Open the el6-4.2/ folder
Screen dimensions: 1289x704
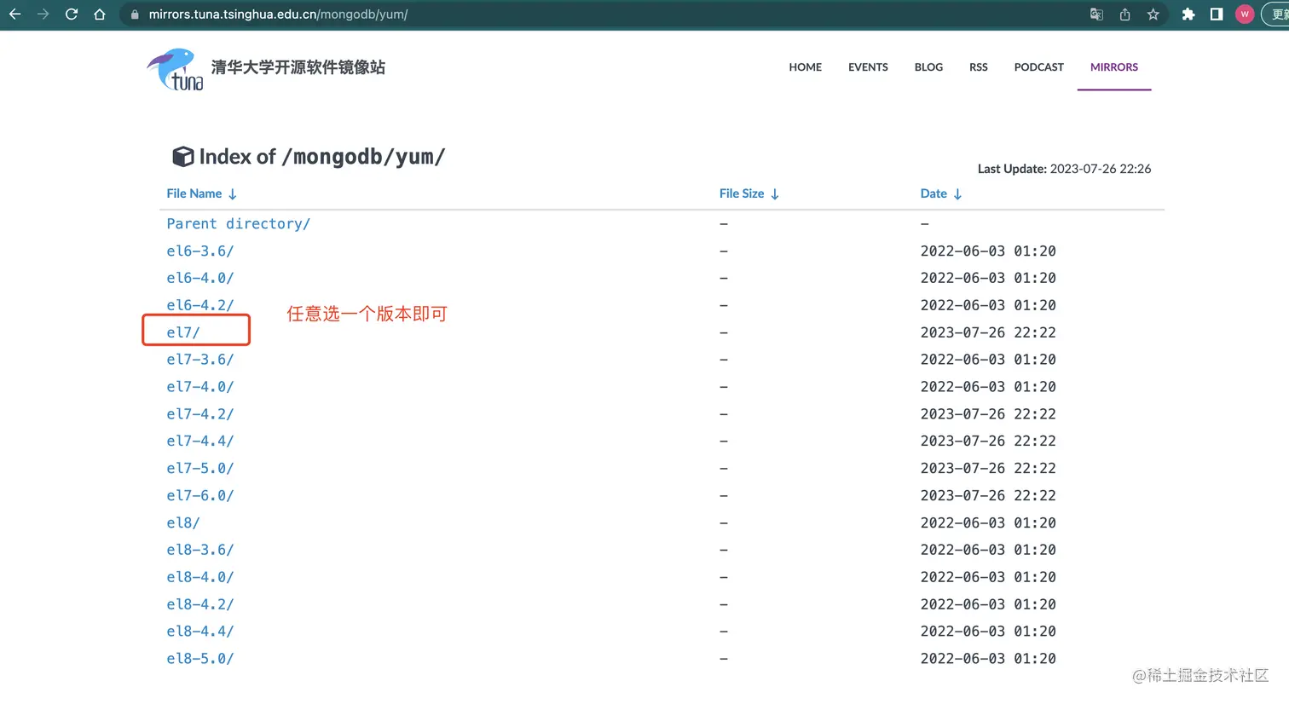point(200,305)
